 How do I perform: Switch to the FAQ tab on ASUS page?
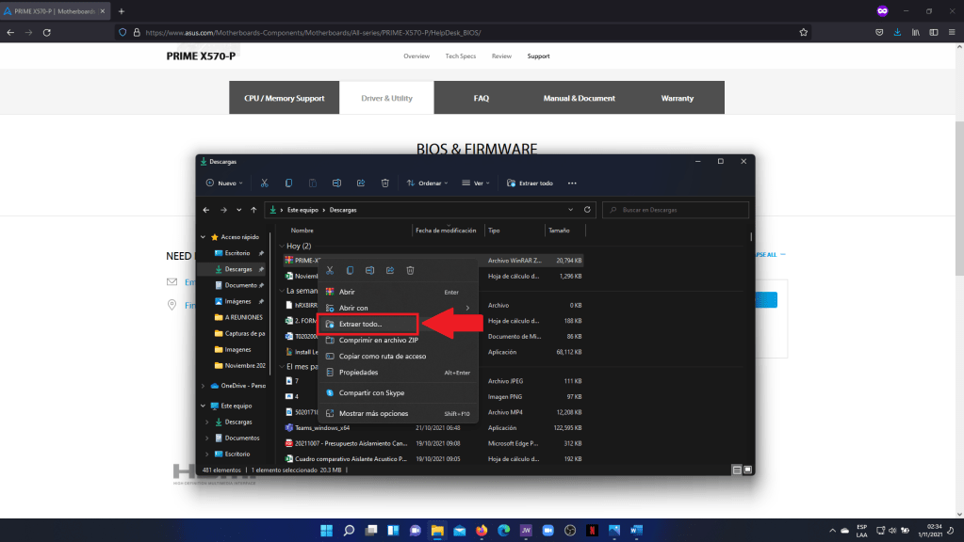pyautogui.click(x=481, y=98)
